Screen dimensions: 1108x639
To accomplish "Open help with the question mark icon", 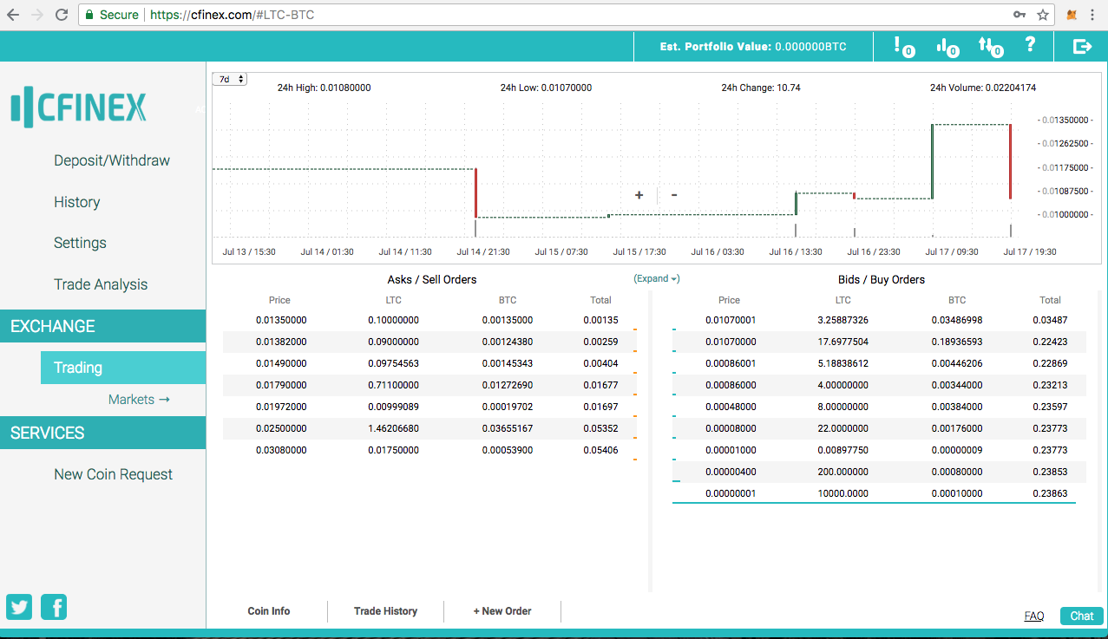I will (x=1030, y=45).
